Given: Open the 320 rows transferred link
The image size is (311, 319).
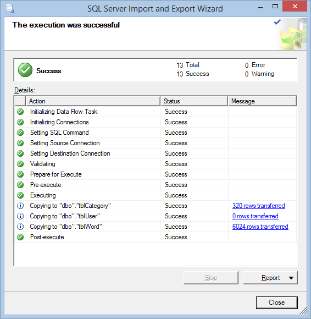Looking at the screenshot, I should point(259,206).
